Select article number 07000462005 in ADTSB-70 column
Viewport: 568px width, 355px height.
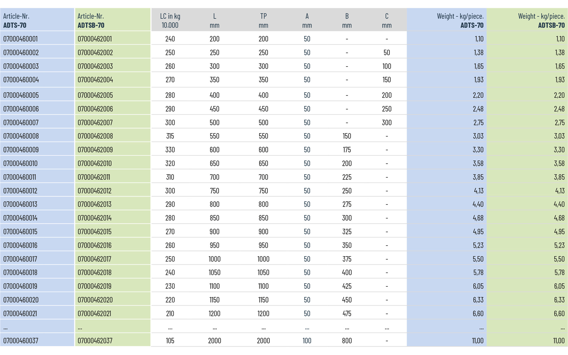(95, 95)
